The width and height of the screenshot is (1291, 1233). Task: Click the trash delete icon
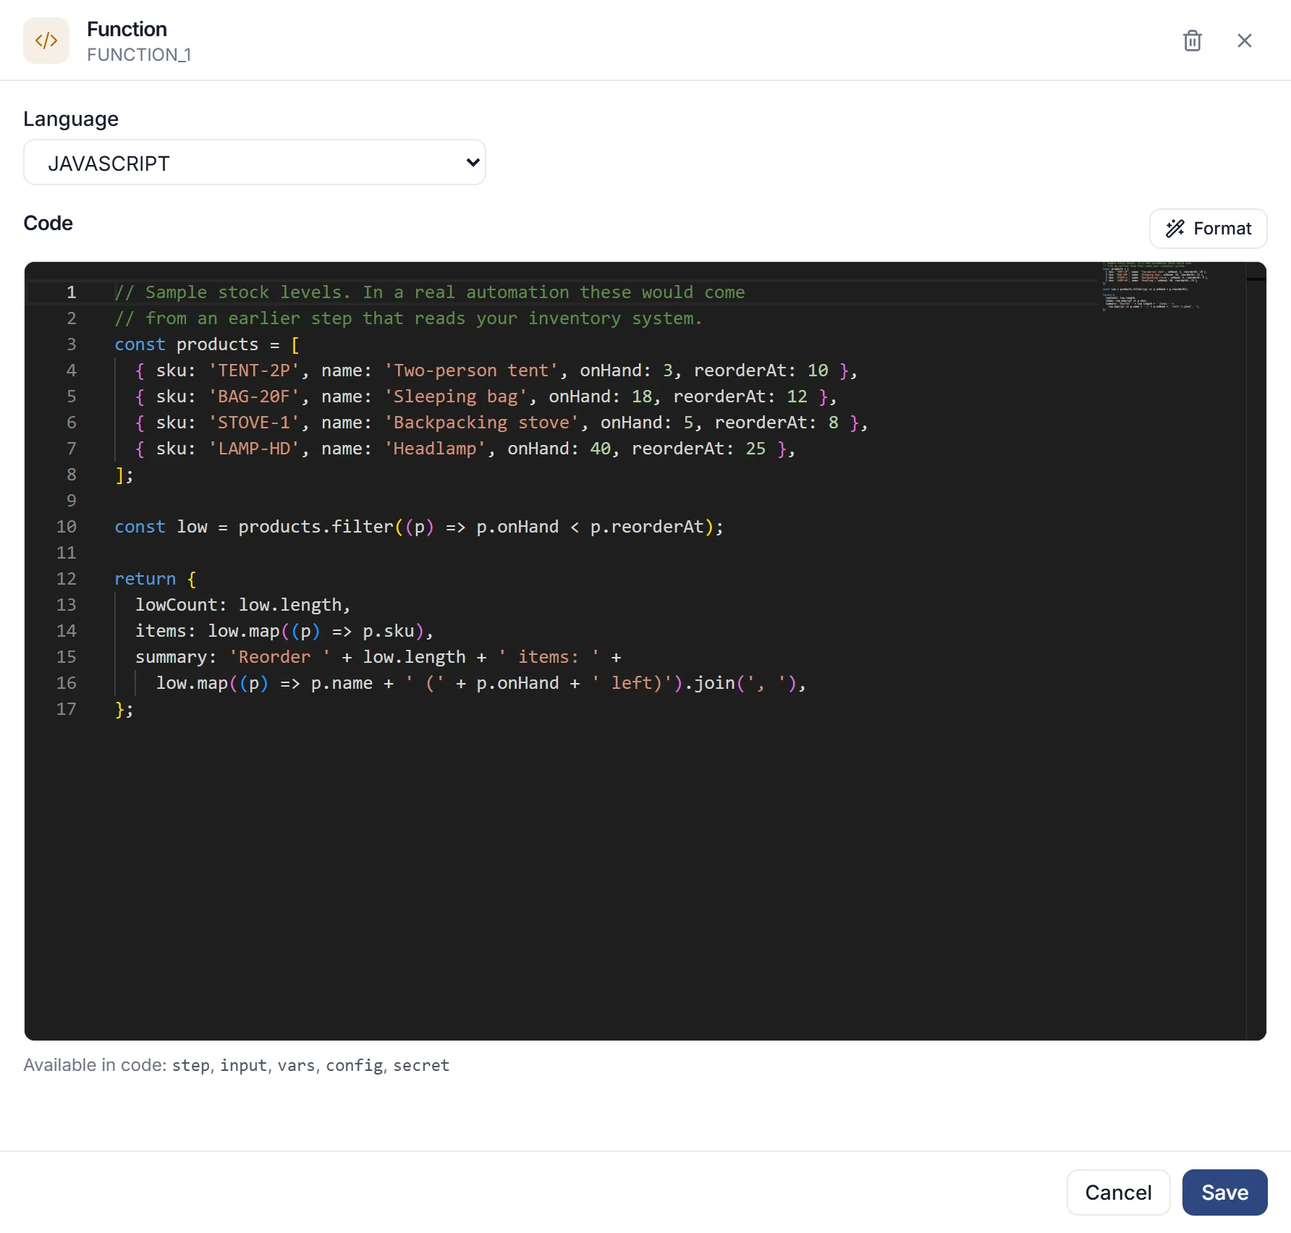coord(1192,41)
